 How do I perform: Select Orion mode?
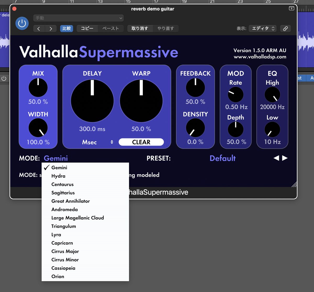[85, 276]
